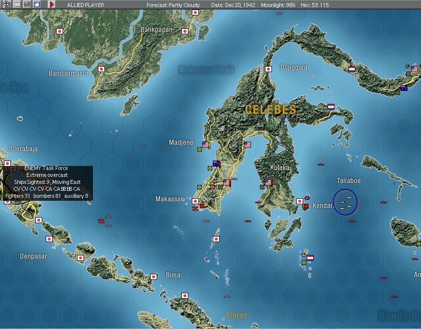Click the Forecast: Partly Cloudy text
Screen dimensions: 421x329
click(173, 5)
